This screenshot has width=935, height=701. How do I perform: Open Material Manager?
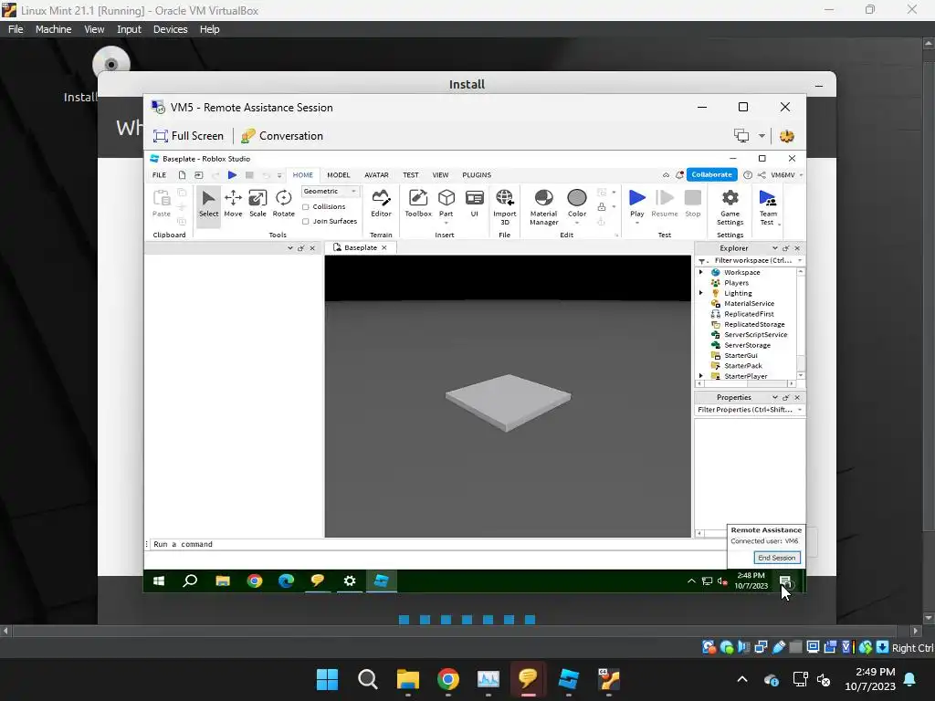point(544,207)
